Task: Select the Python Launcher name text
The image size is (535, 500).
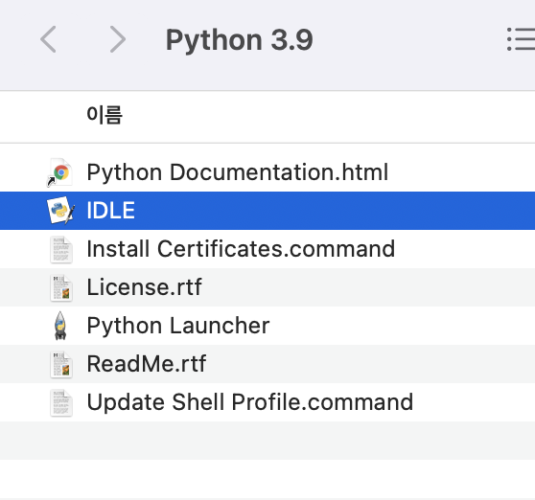Action: click(178, 326)
